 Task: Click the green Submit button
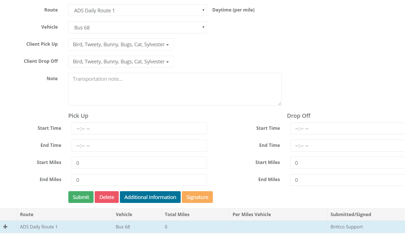pyautogui.click(x=81, y=197)
